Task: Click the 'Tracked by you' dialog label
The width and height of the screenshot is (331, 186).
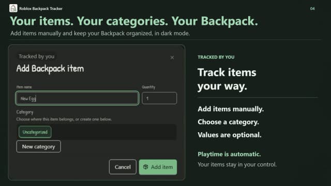Action: click(x=36, y=56)
